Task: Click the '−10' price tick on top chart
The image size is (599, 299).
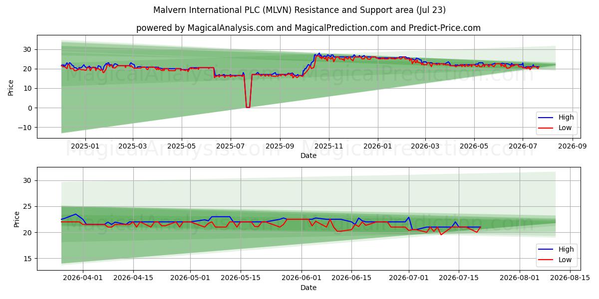Action: (24, 128)
